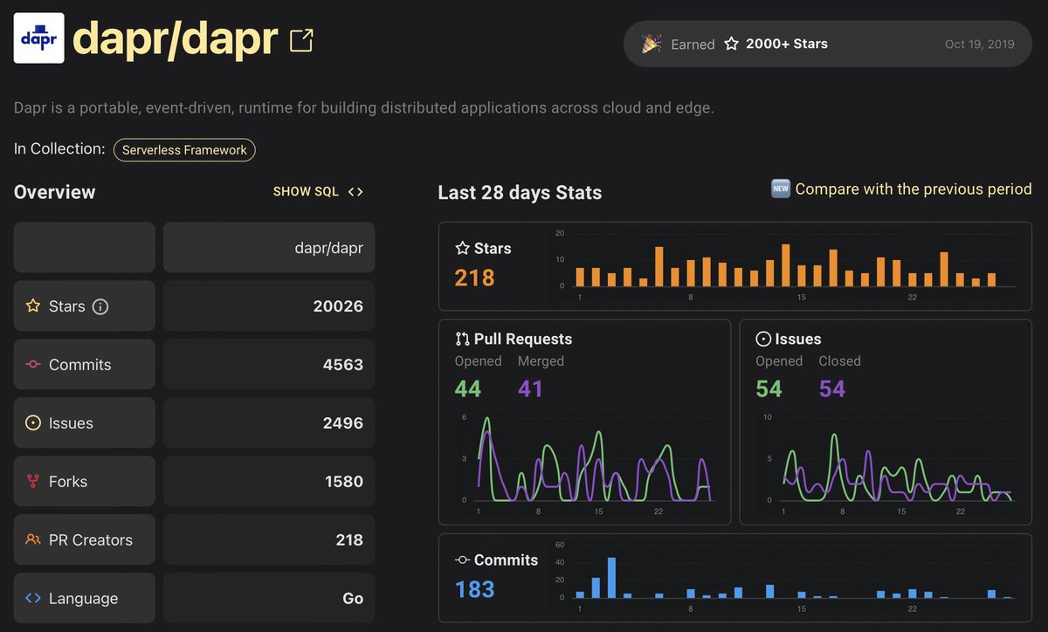The height and width of the screenshot is (632, 1048).
Task: Click the orange 218 stars total
Action: click(x=474, y=278)
